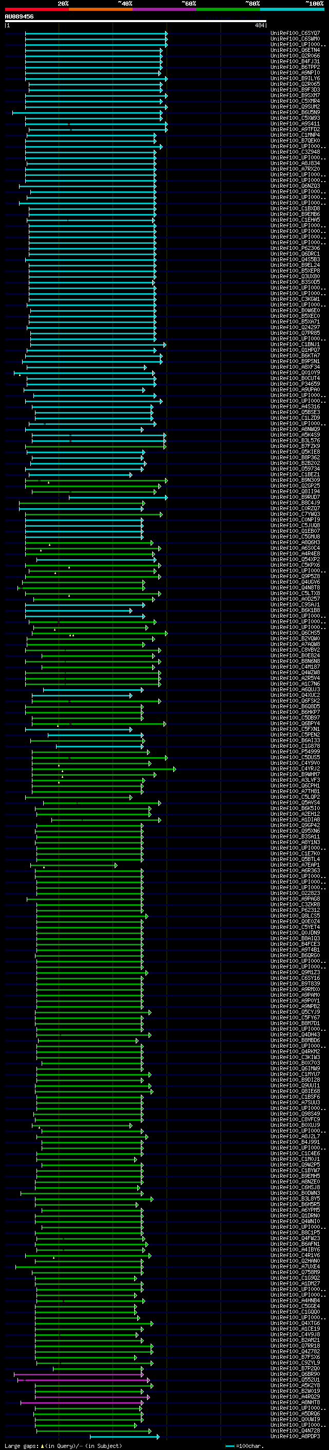Select hit UniRef100_A7RX20

[x=295, y=169]
